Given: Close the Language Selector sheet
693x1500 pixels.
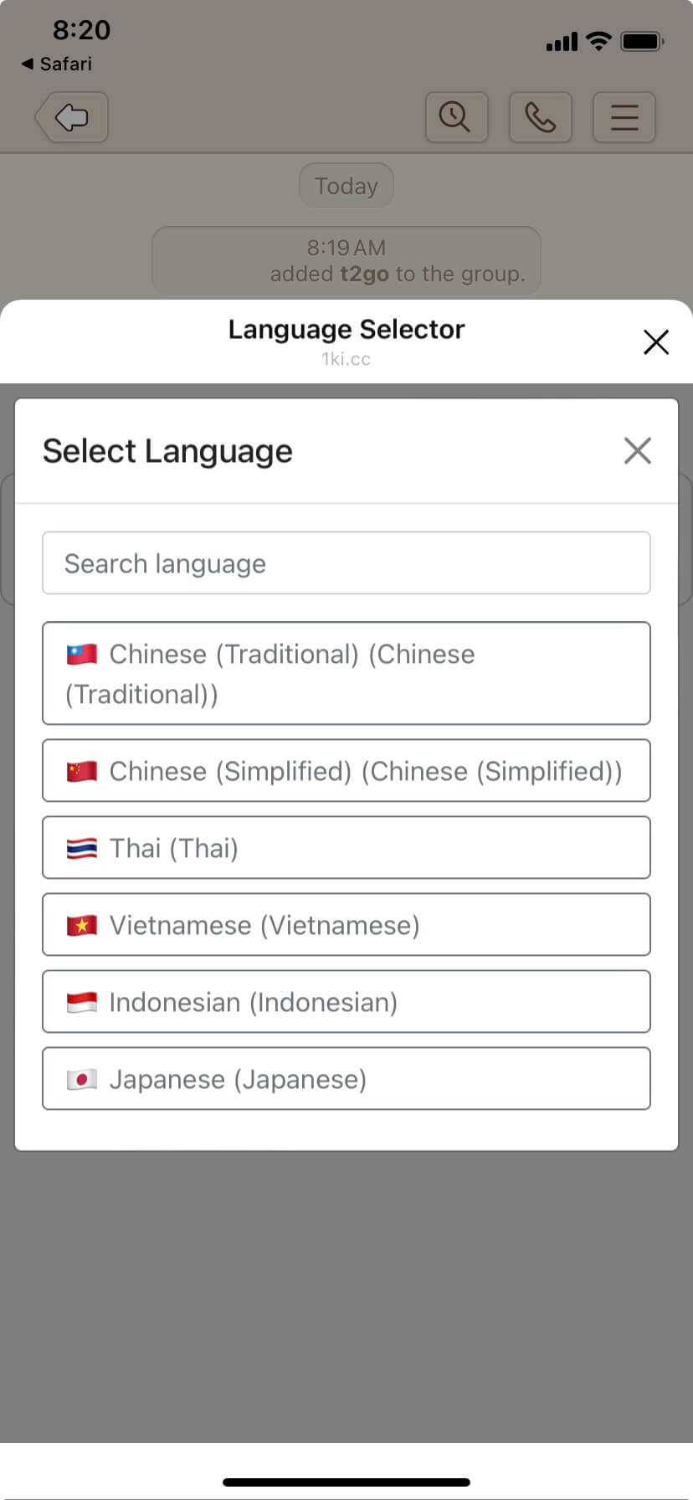Looking at the screenshot, I should [655, 342].
